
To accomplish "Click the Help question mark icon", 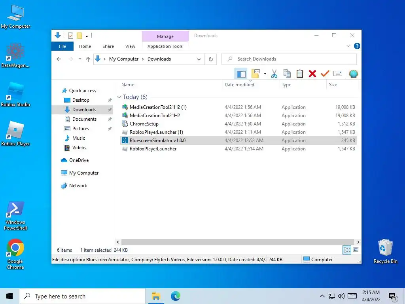I will pyautogui.click(x=357, y=46).
